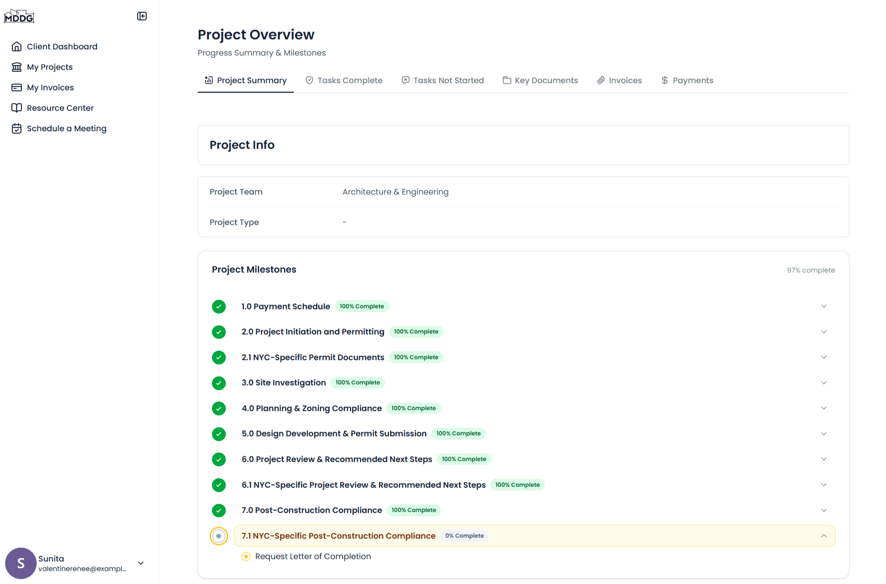Click the Resource Center book icon
This screenshot has width=886, height=584.
(x=17, y=108)
